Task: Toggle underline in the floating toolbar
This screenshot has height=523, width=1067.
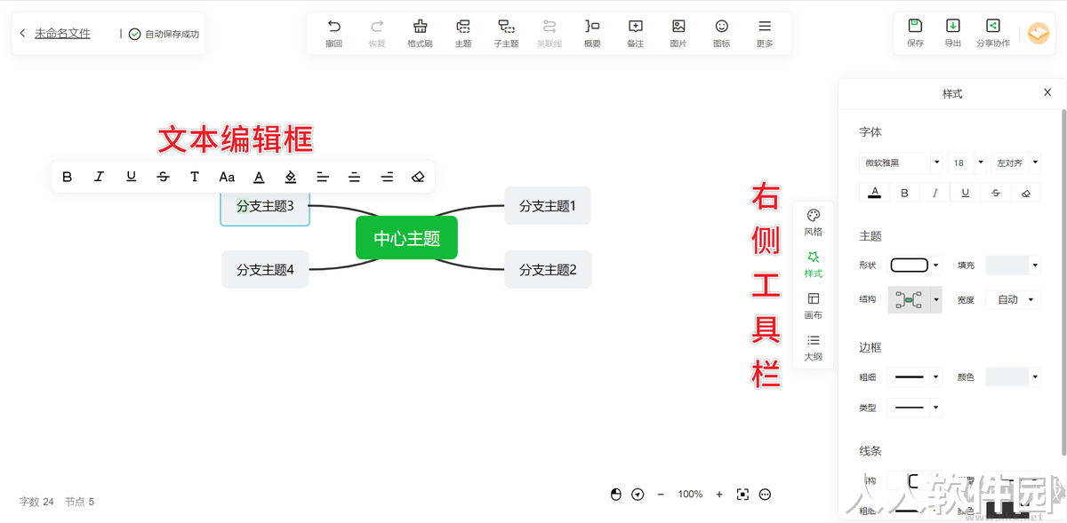Action: pyautogui.click(x=131, y=177)
